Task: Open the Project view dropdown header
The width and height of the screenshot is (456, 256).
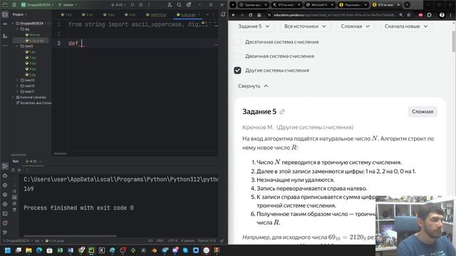Action: click(20, 14)
